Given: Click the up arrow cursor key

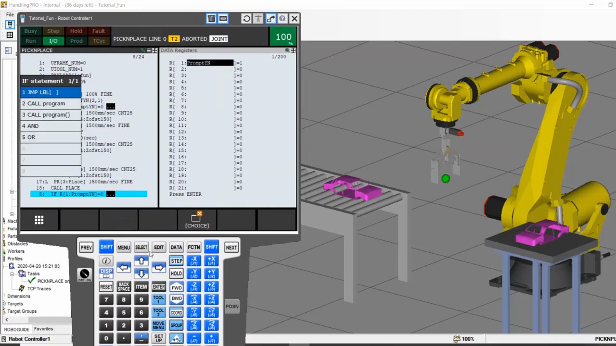Looking at the screenshot, I should [141, 261].
